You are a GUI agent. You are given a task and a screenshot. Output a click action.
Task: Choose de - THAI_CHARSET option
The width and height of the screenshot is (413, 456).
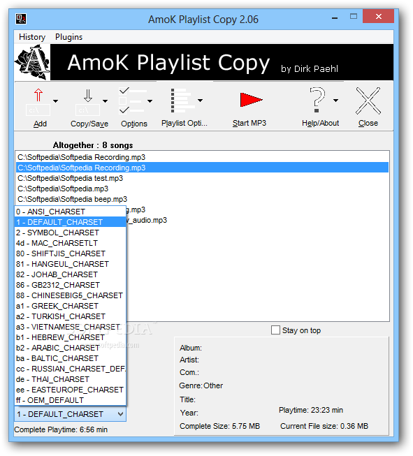[x=70, y=379]
